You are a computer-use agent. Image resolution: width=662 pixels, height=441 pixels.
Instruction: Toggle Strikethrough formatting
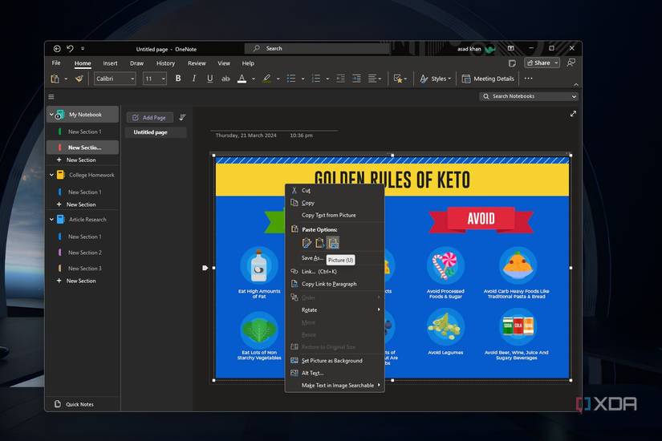pyautogui.click(x=225, y=79)
